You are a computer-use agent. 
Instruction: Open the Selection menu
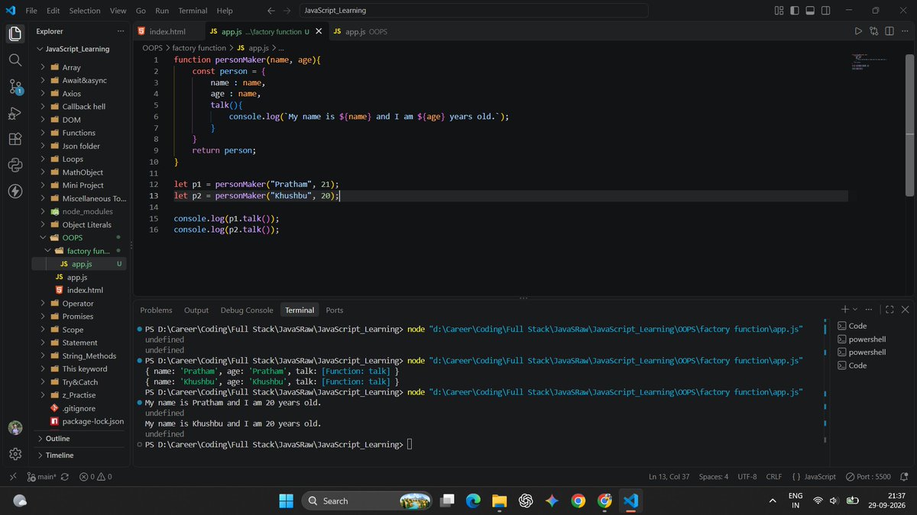pos(85,11)
